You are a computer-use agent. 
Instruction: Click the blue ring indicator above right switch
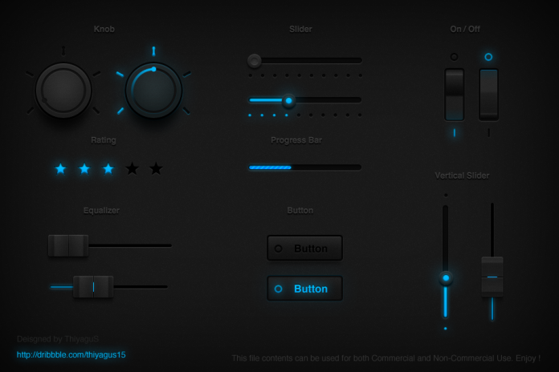point(488,57)
